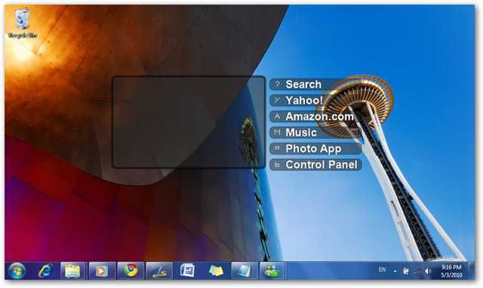Viewport: 483px width, 288px height.
Task: Open Microsoft Word taskbar icon
Action: [187, 271]
